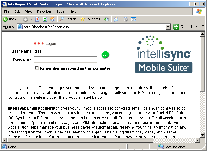Click the Forward arrow icon
207x151 pixels.
click(x=25, y=19)
